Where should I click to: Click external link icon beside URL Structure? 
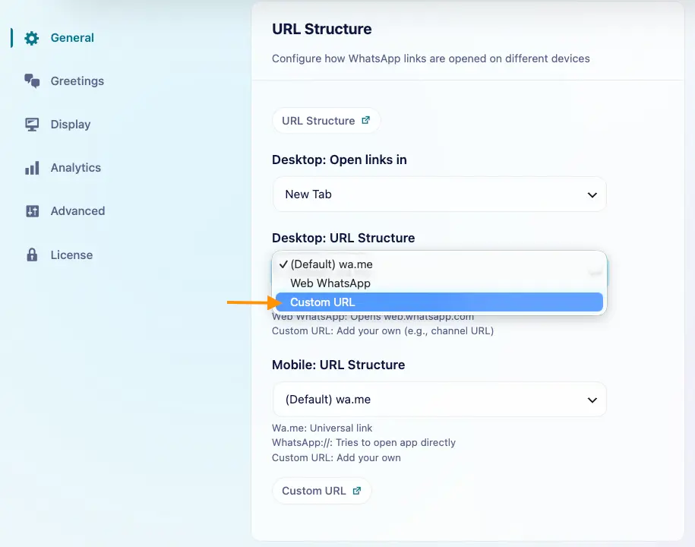(x=365, y=120)
